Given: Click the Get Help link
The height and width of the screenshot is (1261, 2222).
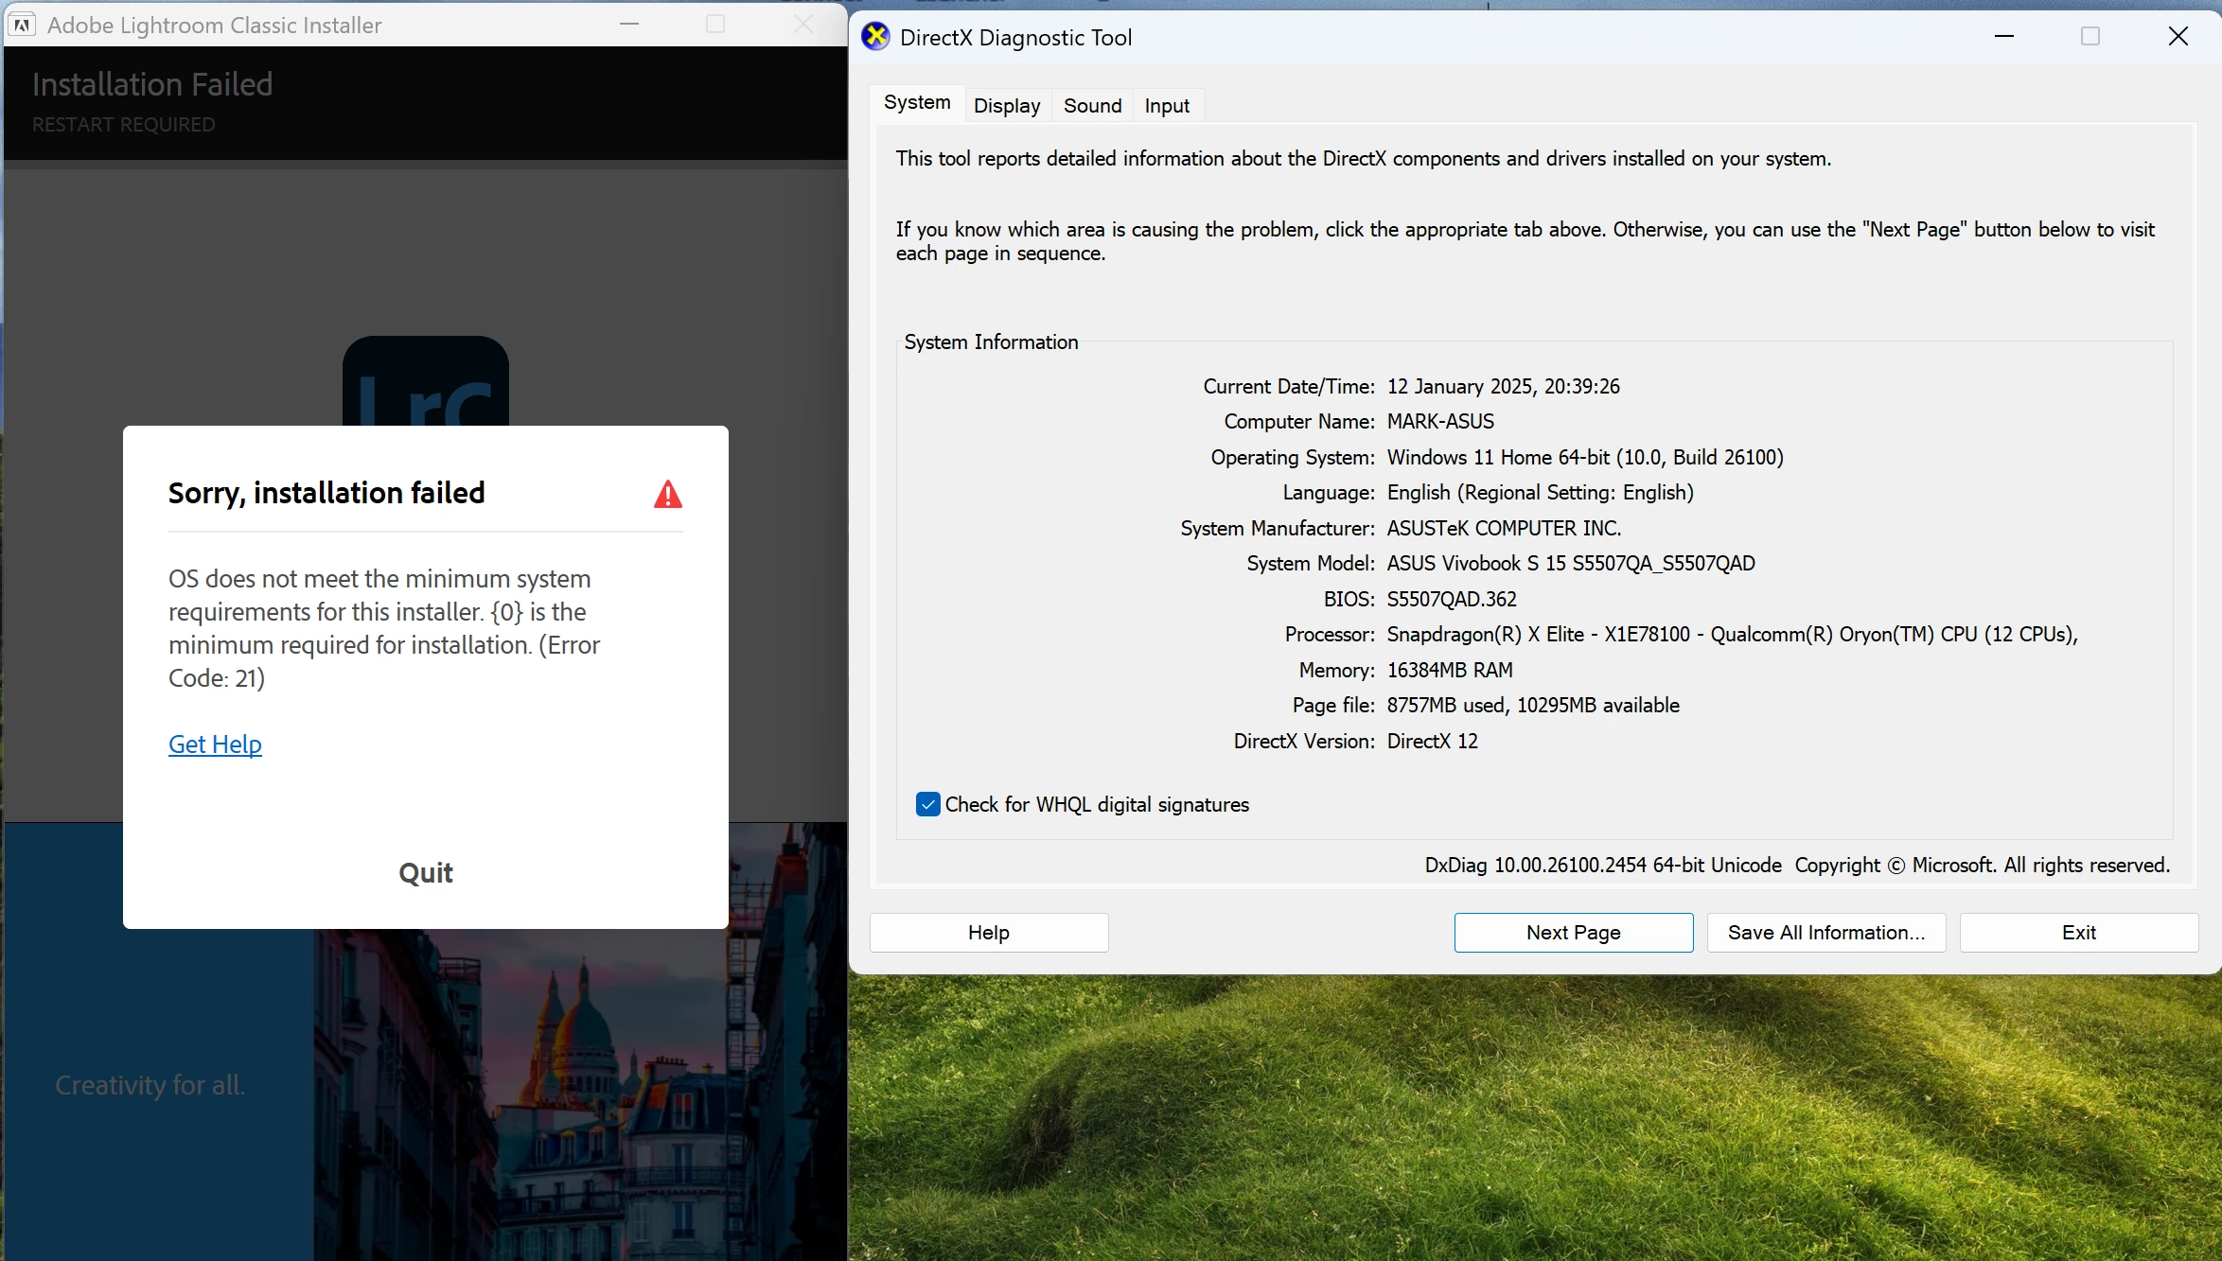Looking at the screenshot, I should click(215, 744).
